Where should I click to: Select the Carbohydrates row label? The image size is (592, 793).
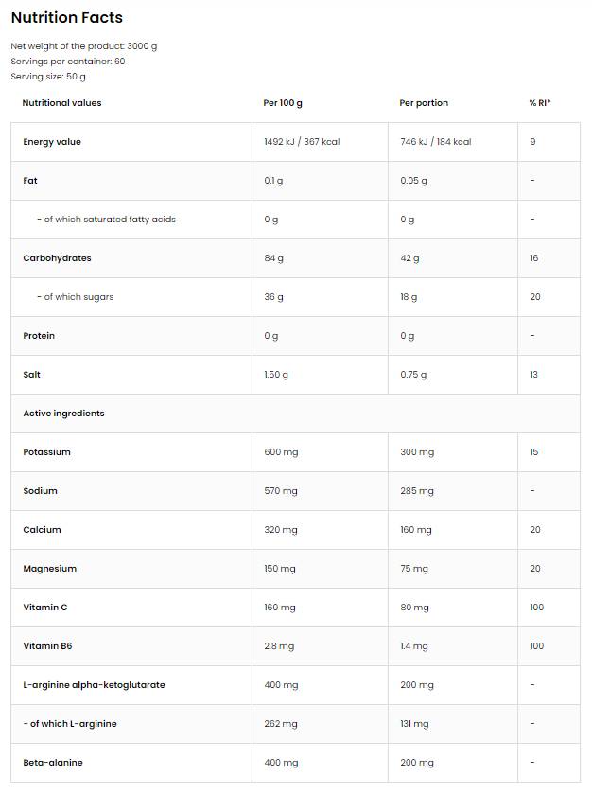click(x=57, y=258)
